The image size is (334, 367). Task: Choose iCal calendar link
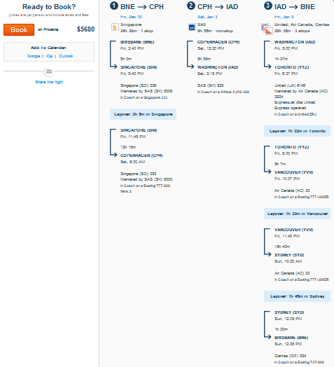pyautogui.click(x=50, y=56)
